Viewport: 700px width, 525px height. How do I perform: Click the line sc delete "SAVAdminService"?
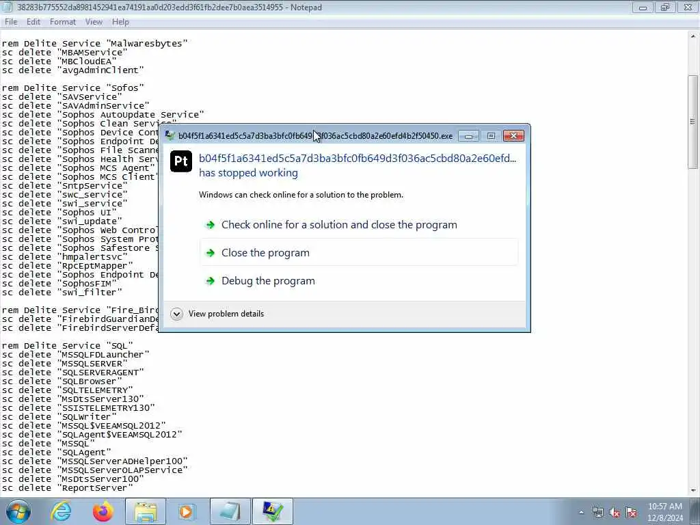point(75,106)
